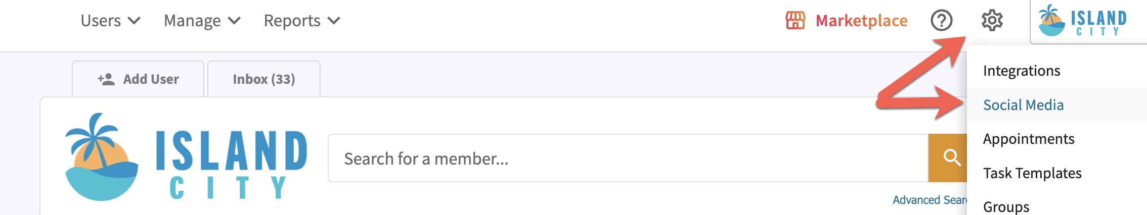Open Task Templates from the settings menu
This screenshot has height=215, width=1147.
tap(1032, 173)
